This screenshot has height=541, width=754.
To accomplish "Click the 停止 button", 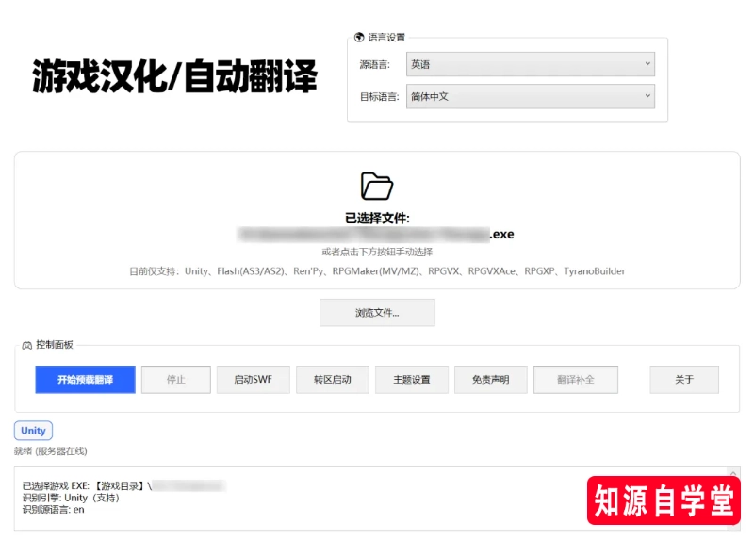I will pyautogui.click(x=176, y=380).
